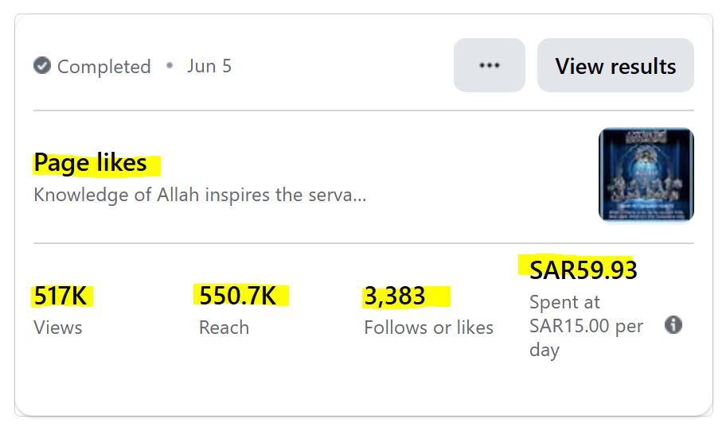The width and height of the screenshot is (726, 438).
Task: Click the Completed status checkmark icon
Action: 42,66
